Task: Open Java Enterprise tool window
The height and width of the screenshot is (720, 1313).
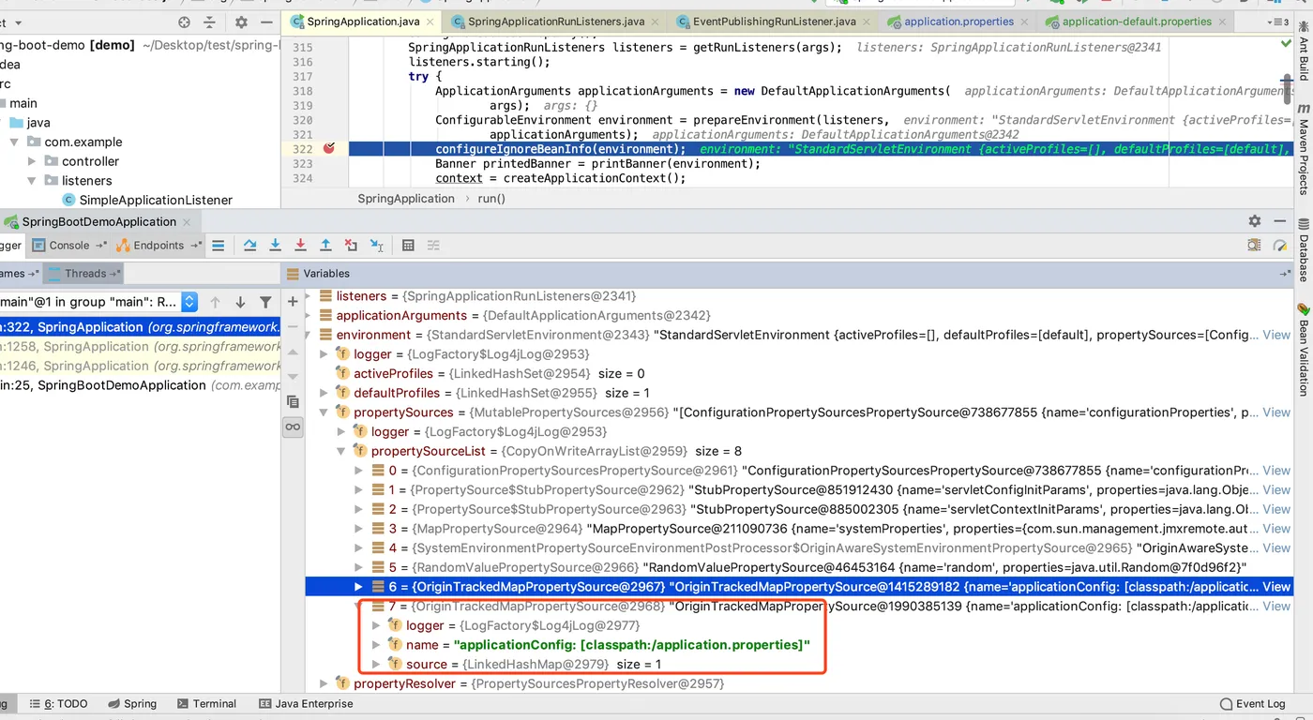Action: click(x=306, y=704)
